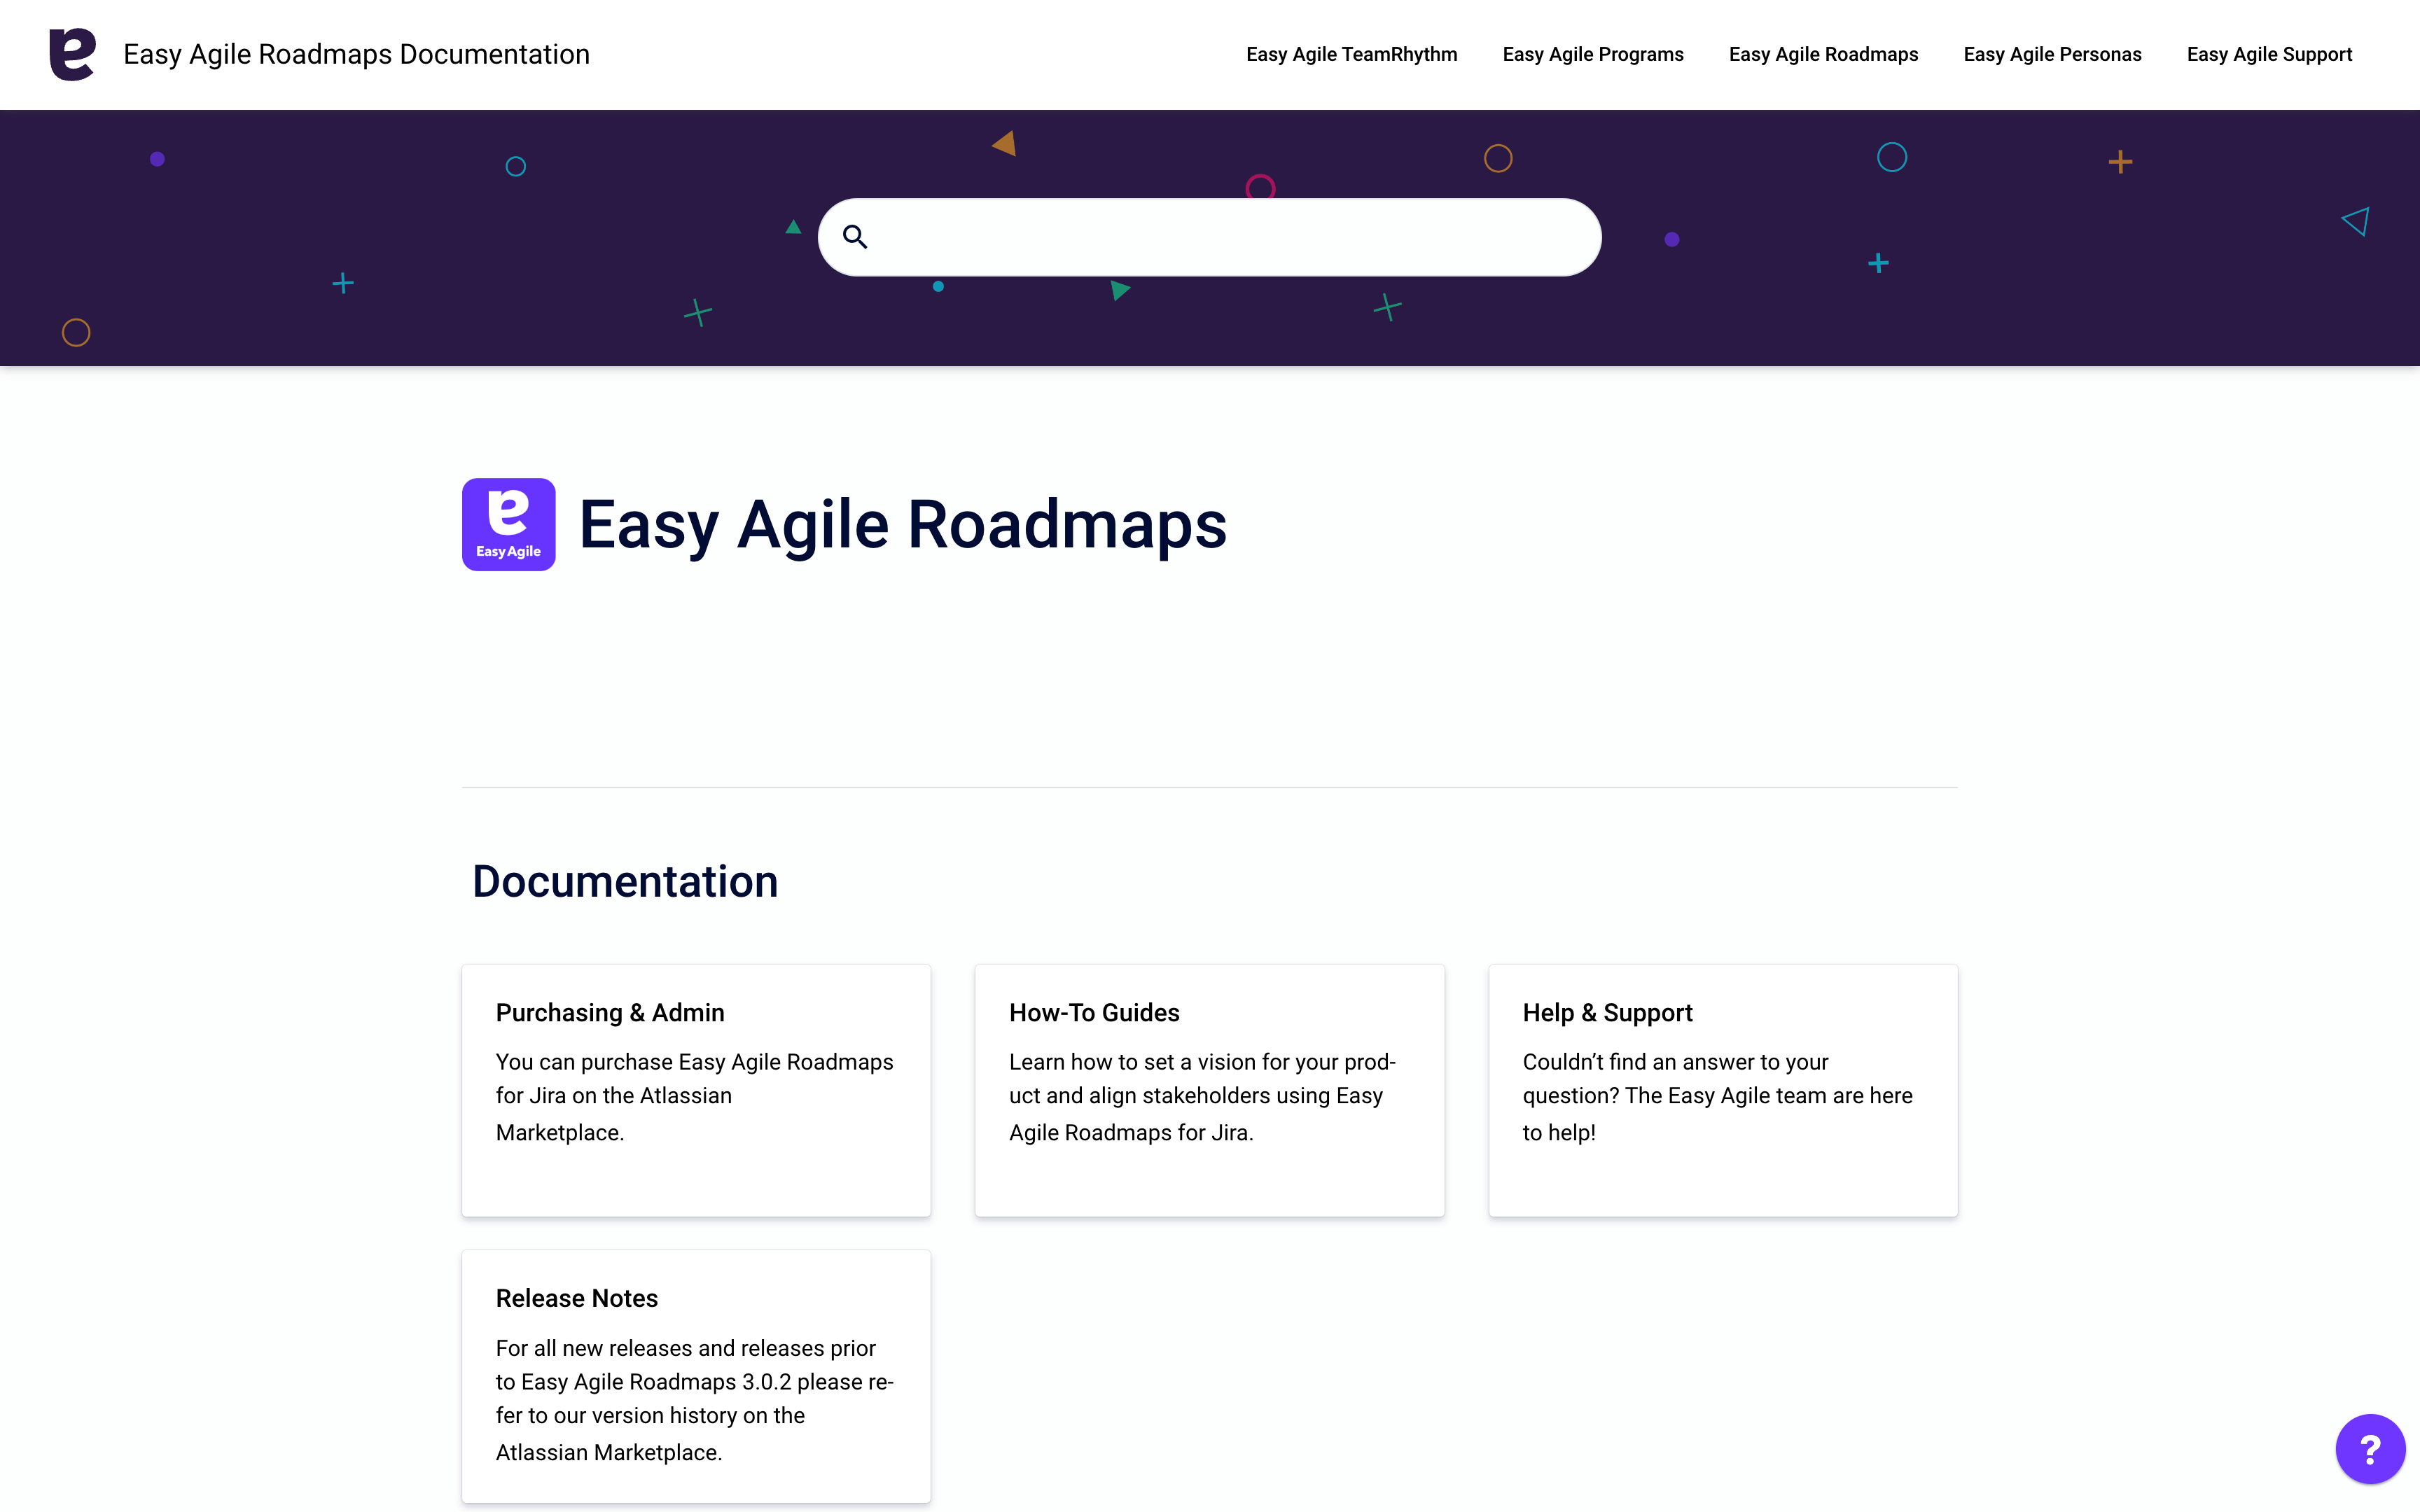Click text 'For all new releases and releases prior'
The height and width of the screenshot is (1512, 2420).
(x=686, y=1348)
